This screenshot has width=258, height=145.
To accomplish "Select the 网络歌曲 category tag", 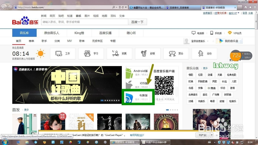I will click(203, 81).
